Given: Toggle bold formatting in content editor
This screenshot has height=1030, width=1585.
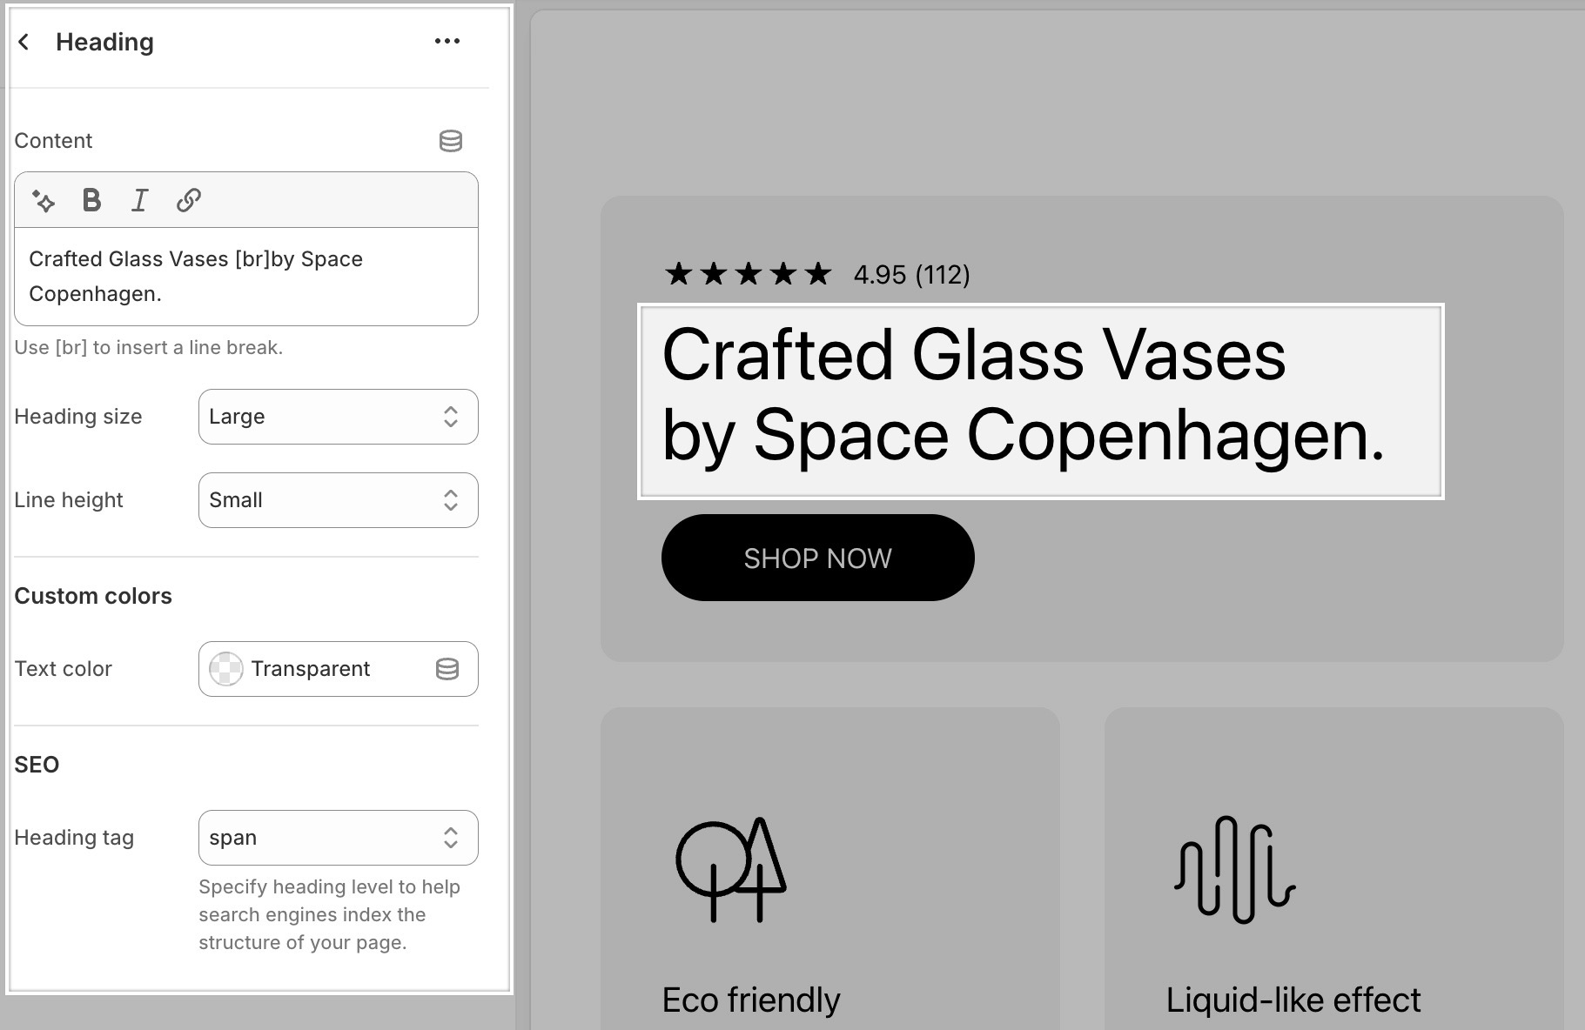Looking at the screenshot, I should coord(91,200).
